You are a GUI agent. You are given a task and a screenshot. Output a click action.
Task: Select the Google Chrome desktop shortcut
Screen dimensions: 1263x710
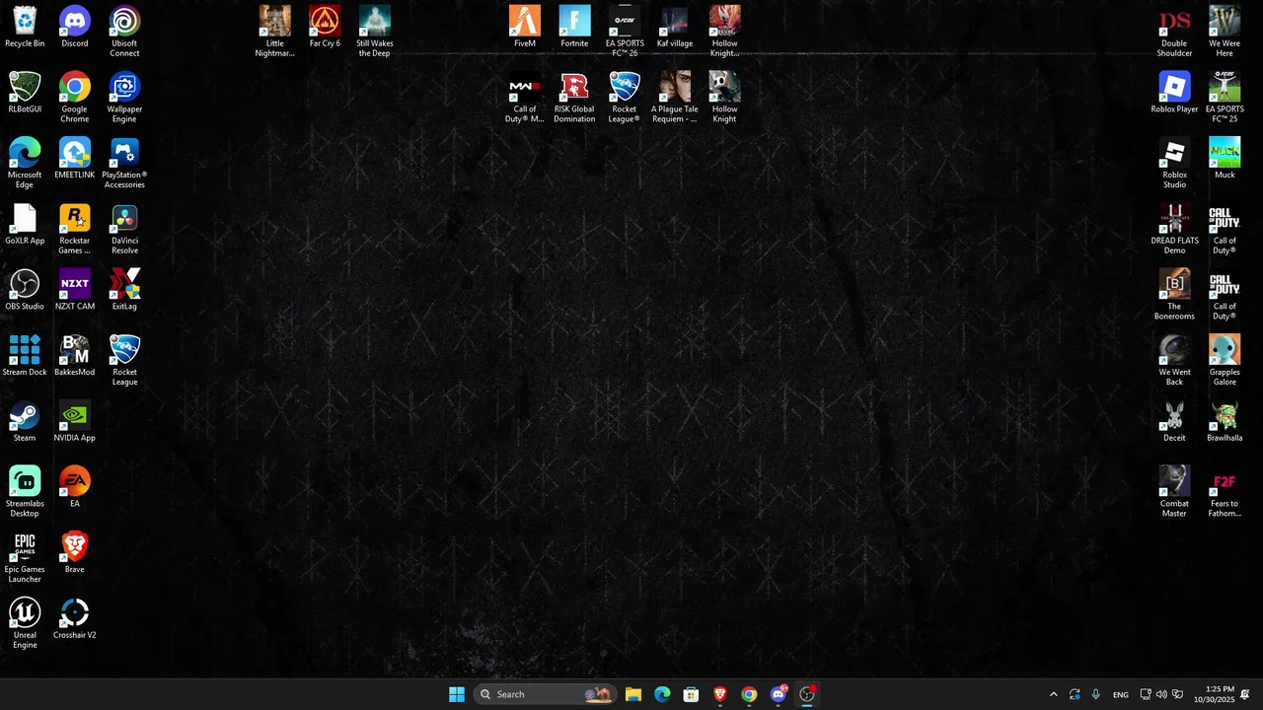[75, 98]
